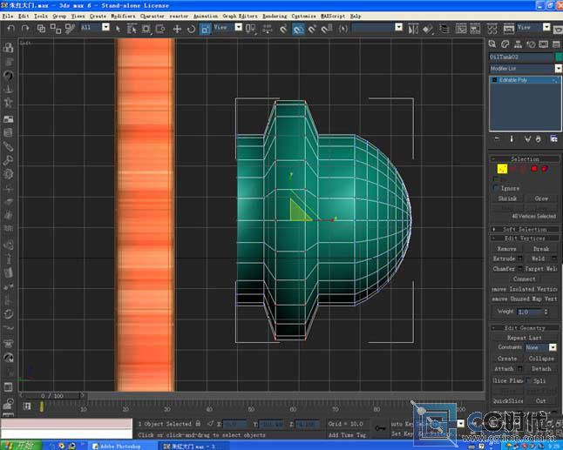Switch to the Display panel tab
The width and height of the screenshot is (563, 450).
(544, 44)
